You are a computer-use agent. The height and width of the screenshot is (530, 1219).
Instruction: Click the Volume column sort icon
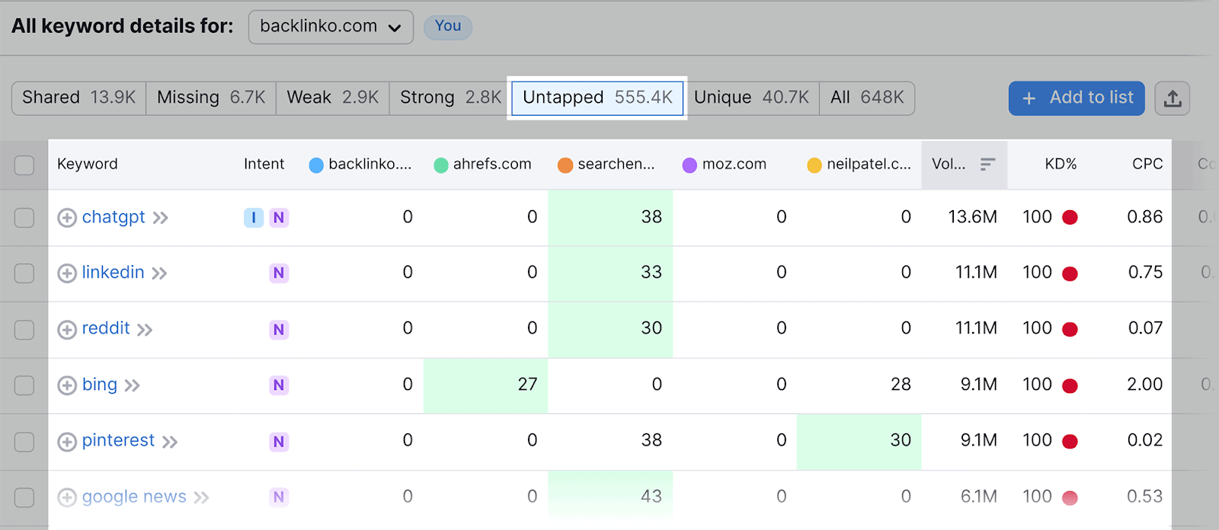pyautogui.click(x=987, y=164)
